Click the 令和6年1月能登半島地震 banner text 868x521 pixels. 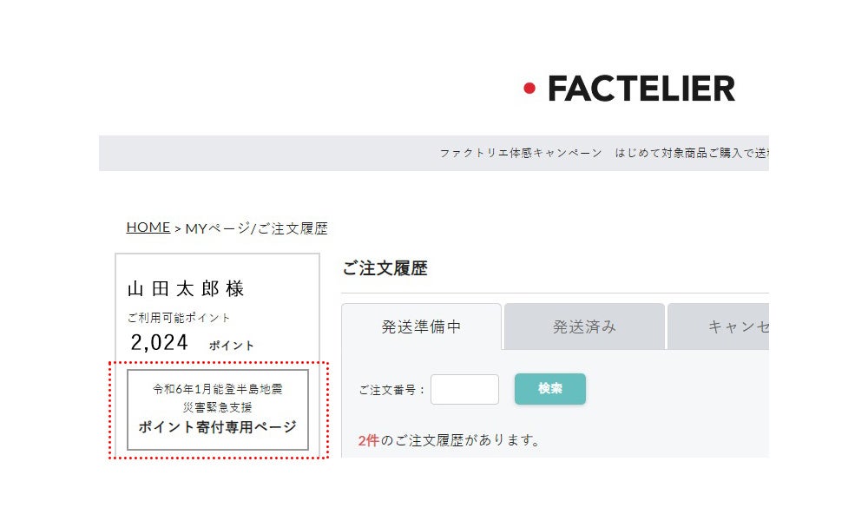coord(217,389)
